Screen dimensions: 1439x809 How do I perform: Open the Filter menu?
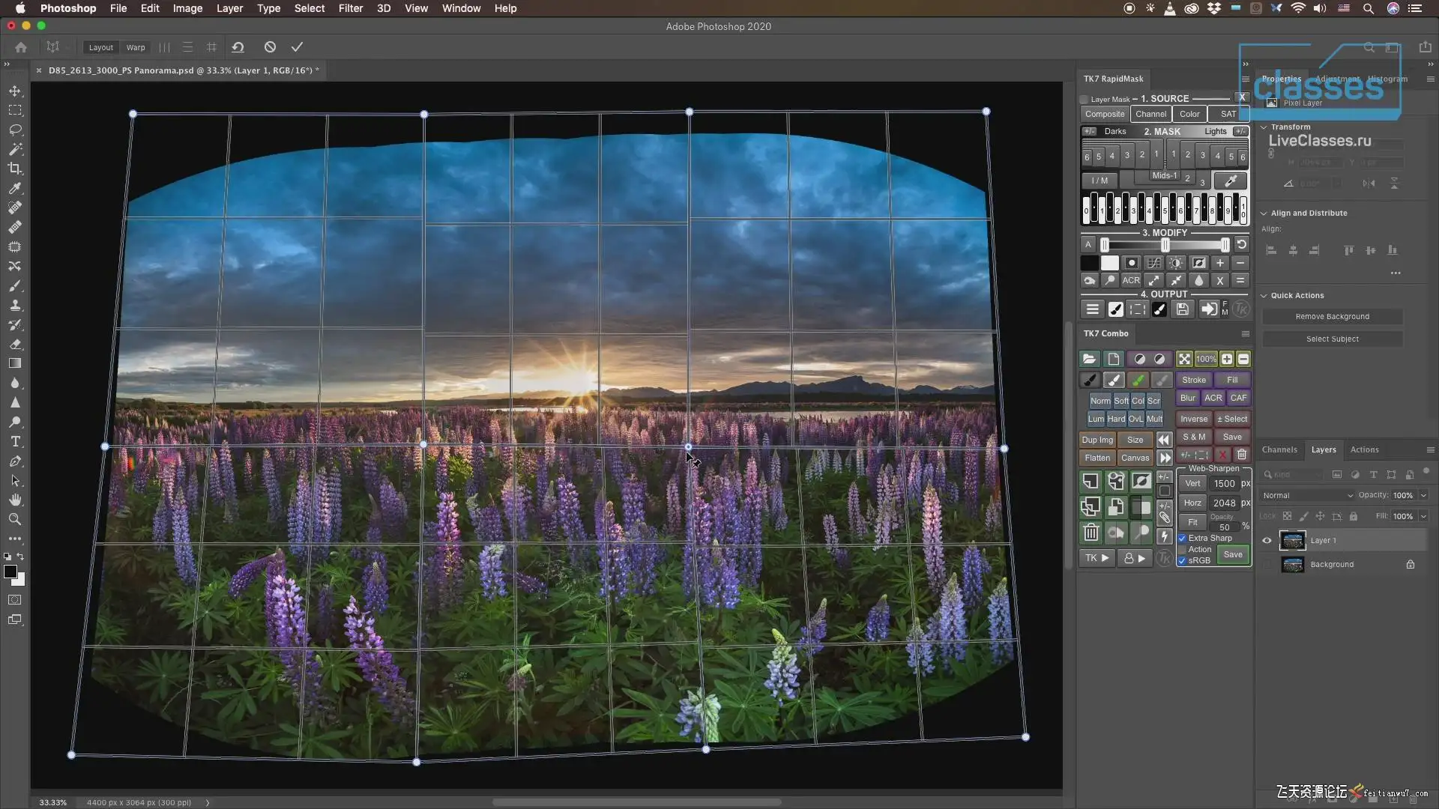point(350,8)
